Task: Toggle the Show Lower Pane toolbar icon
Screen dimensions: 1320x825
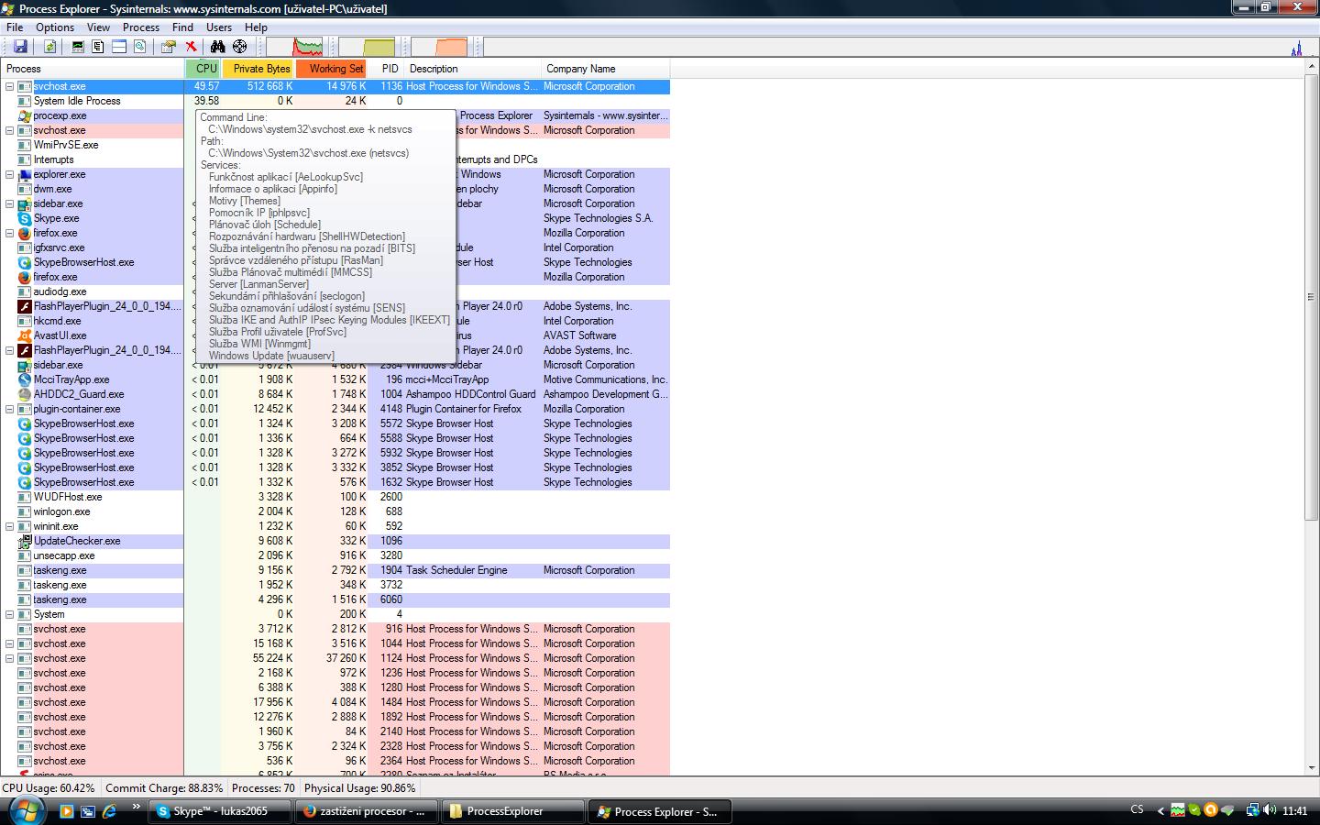Action: coord(119,47)
